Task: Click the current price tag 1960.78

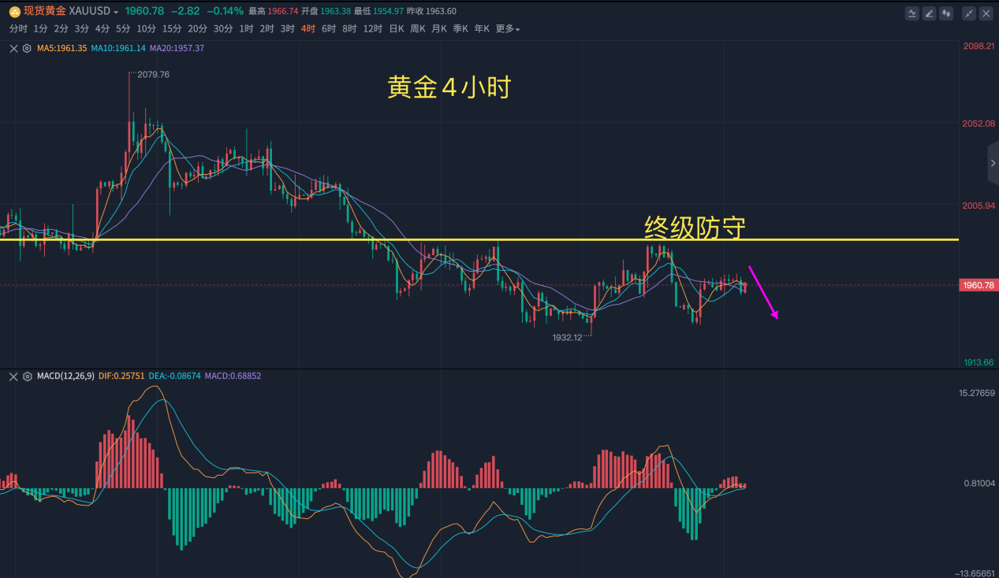Action: pos(978,285)
